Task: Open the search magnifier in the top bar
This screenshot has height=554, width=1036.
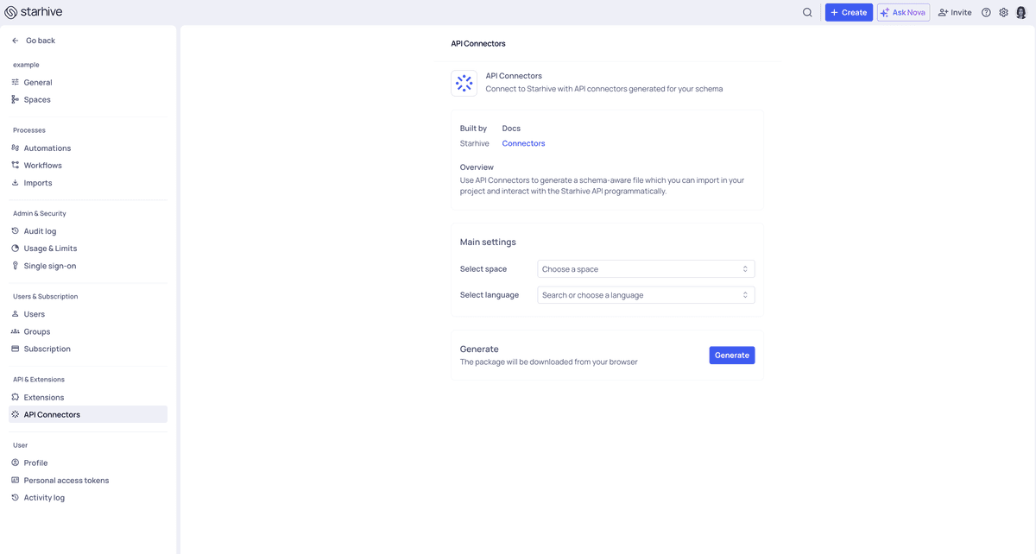Action: 807,12
